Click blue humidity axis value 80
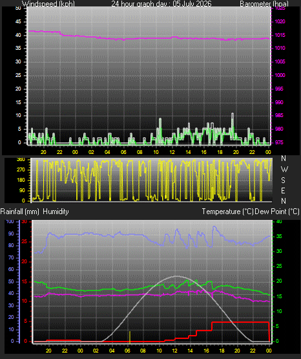Viewport: 301px width, 359px height. pos(11,245)
